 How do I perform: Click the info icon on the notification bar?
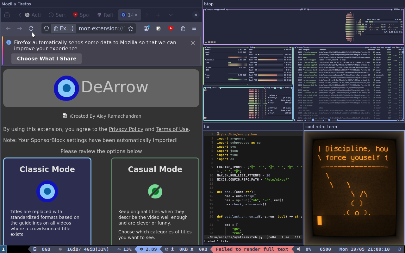(x=9, y=42)
